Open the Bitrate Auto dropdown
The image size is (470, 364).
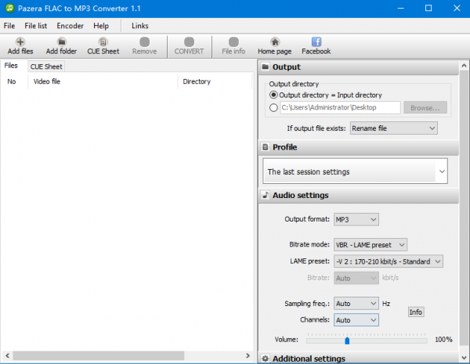pyautogui.click(x=356, y=278)
